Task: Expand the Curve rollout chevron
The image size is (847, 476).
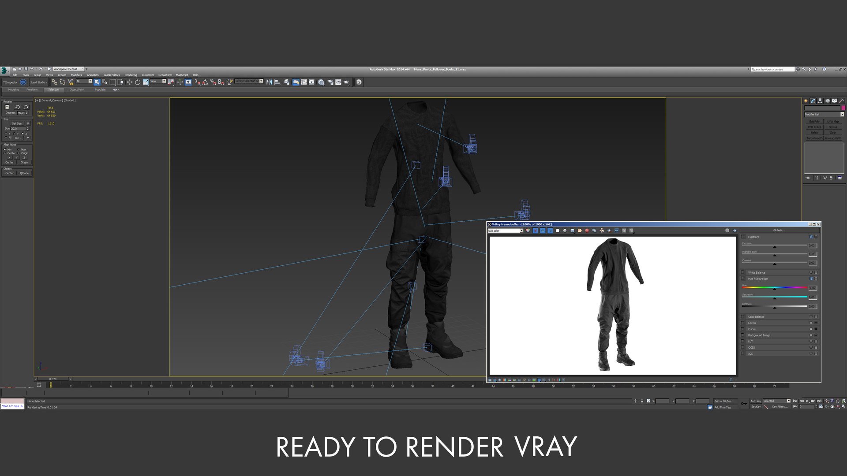Action: point(811,329)
